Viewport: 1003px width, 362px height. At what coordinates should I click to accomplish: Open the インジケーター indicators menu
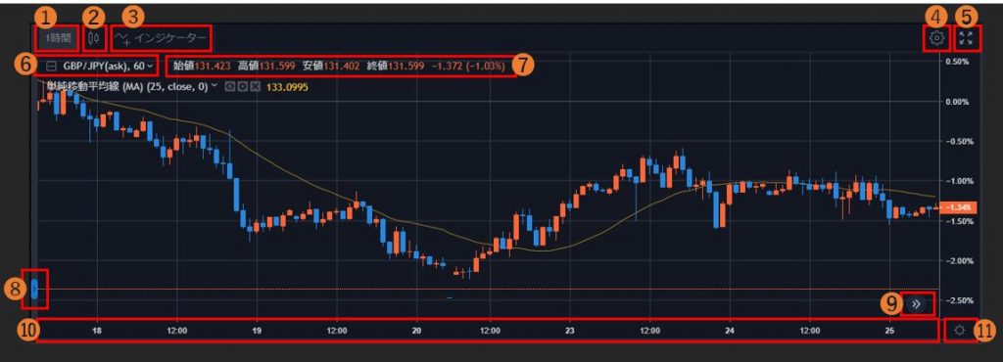pos(161,39)
